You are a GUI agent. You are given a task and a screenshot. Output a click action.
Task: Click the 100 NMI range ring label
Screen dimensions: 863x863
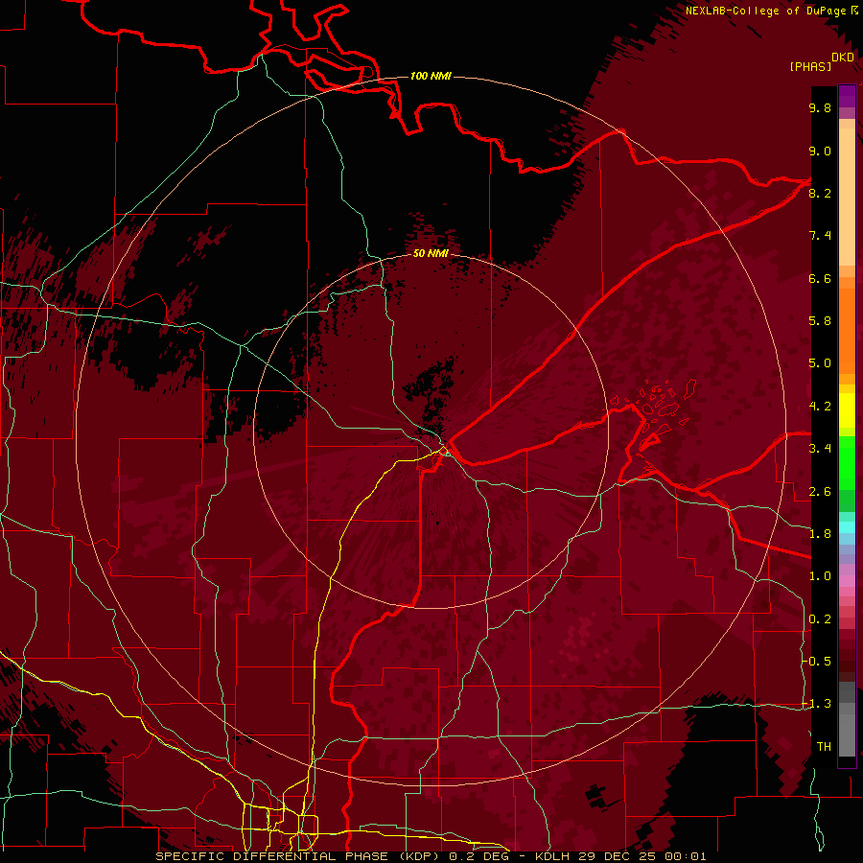[431, 76]
